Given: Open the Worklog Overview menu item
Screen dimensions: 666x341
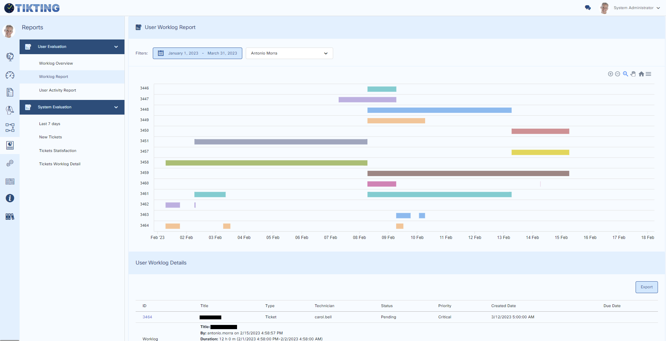Looking at the screenshot, I should pyautogui.click(x=56, y=64).
